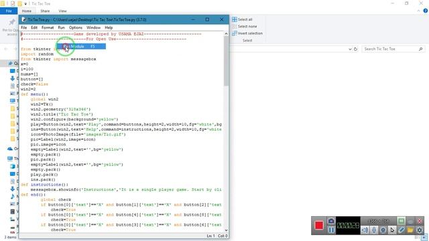
Task: Open the recorder output folder icon
Action: click(410, 230)
